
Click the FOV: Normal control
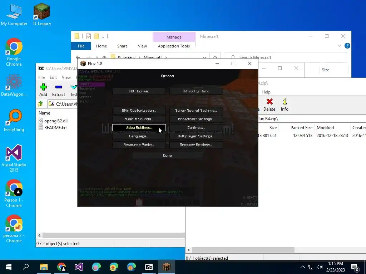(x=139, y=91)
